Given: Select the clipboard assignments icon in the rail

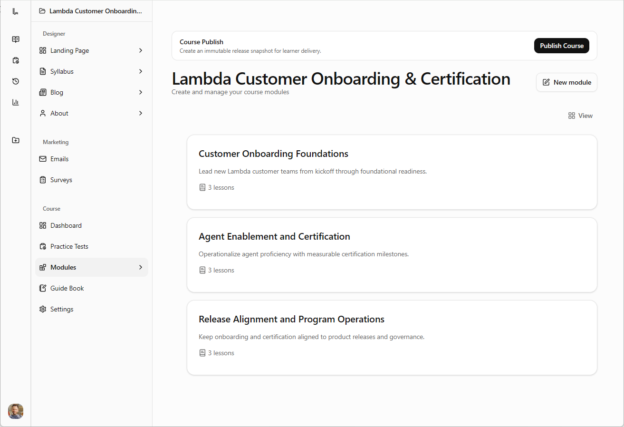Looking at the screenshot, I should tap(15, 60).
